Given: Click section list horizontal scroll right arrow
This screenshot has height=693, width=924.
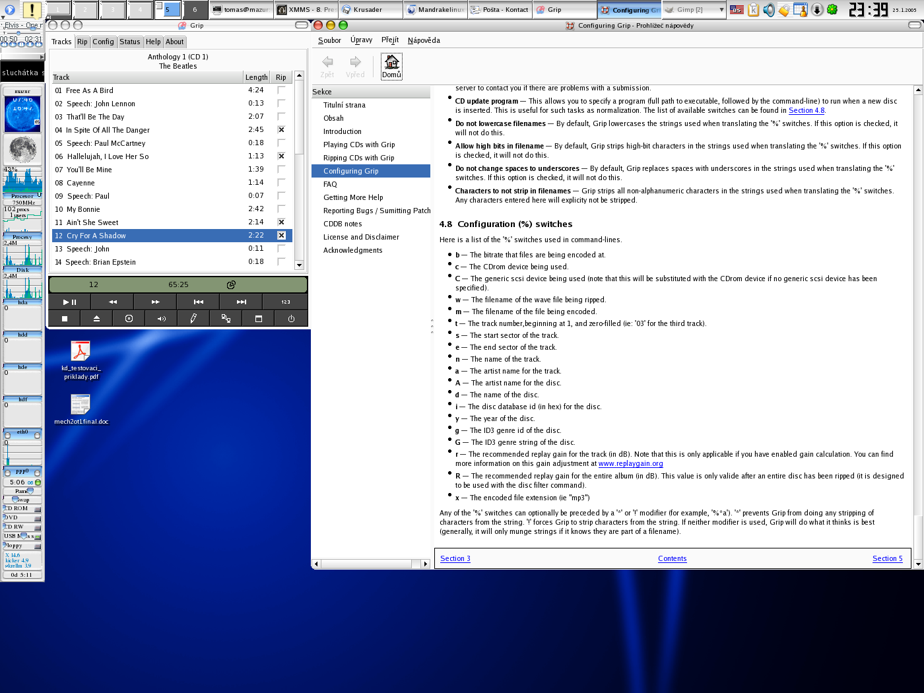Looking at the screenshot, I should tap(426, 564).
